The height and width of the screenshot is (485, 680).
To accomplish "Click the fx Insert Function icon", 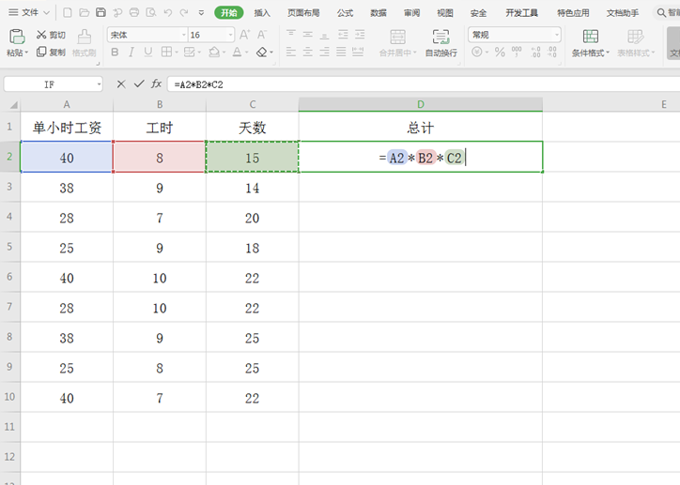I will click(x=156, y=84).
